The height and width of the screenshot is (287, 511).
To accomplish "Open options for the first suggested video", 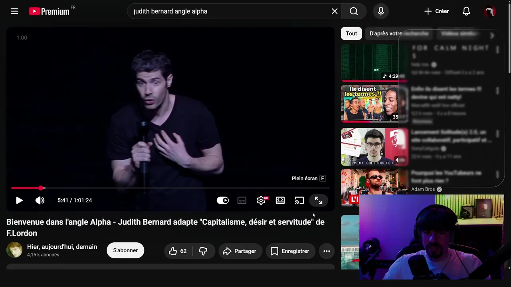I will point(497,50).
